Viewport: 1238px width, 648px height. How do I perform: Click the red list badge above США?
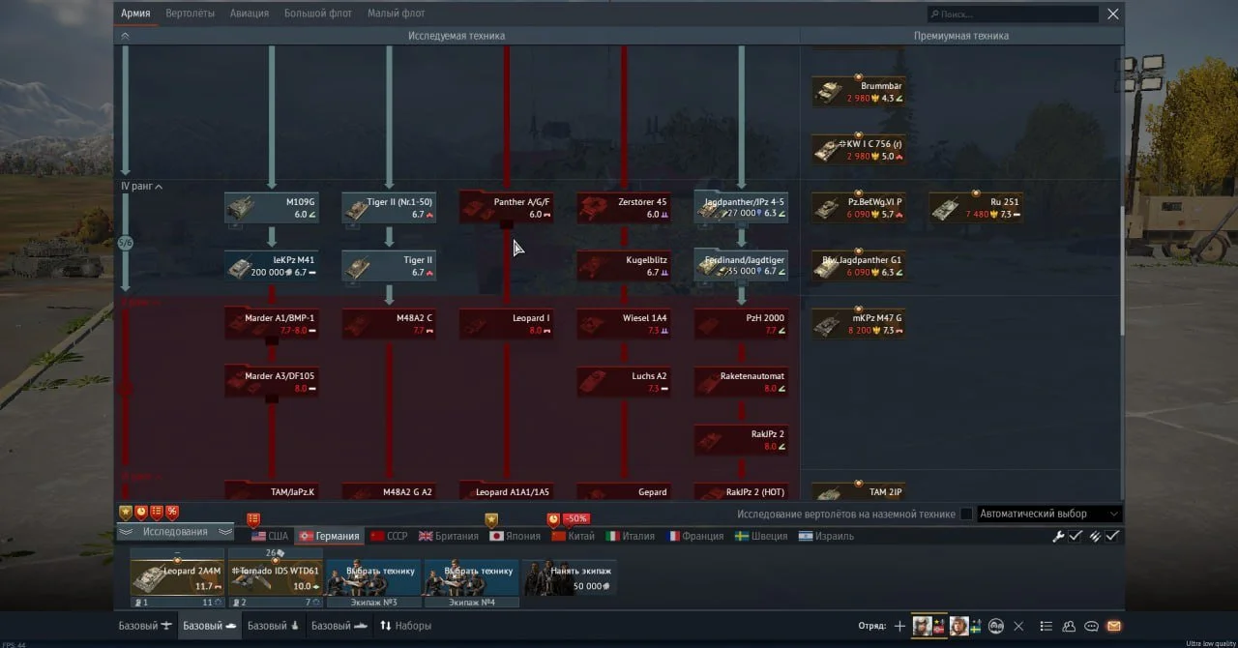(x=253, y=519)
